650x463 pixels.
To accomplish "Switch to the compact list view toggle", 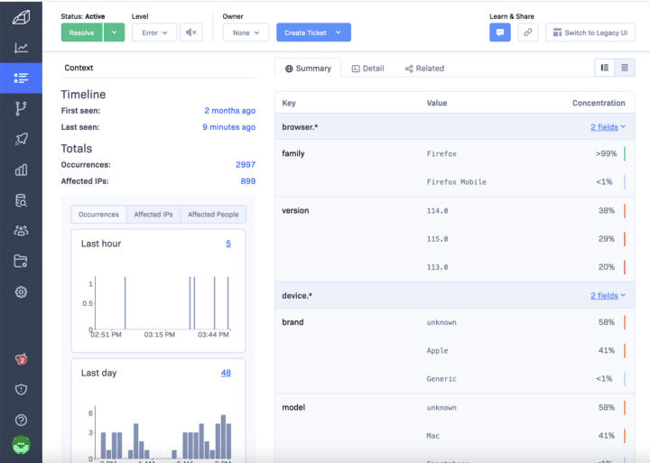I will pyautogui.click(x=625, y=68).
